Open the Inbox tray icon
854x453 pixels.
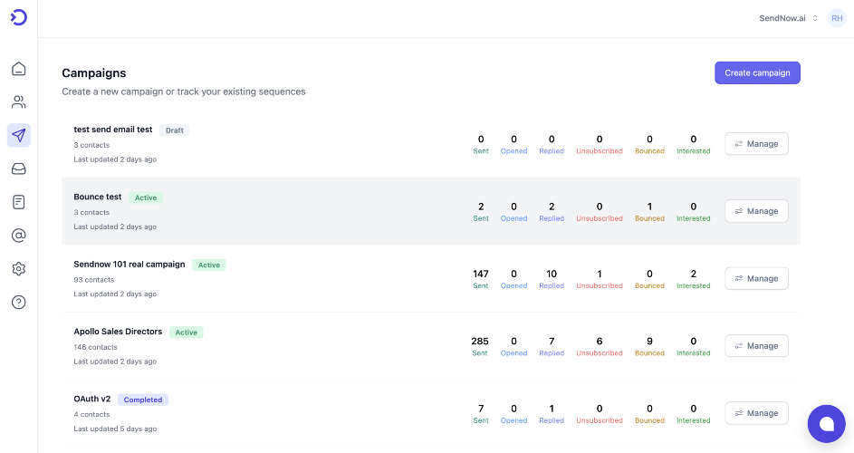click(x=18, y=169)
